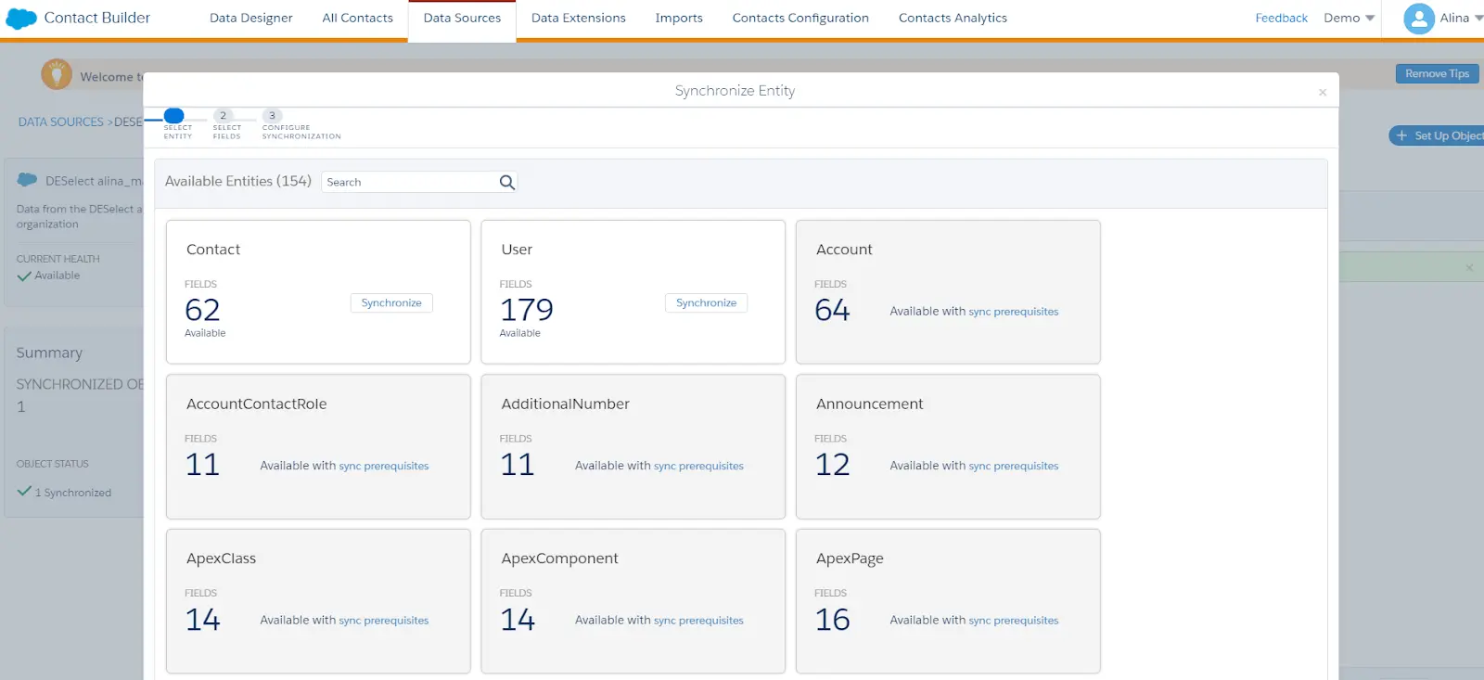Click the search magnifier icon
This screenshot has height=680, width=1484.
click(506, 183)
